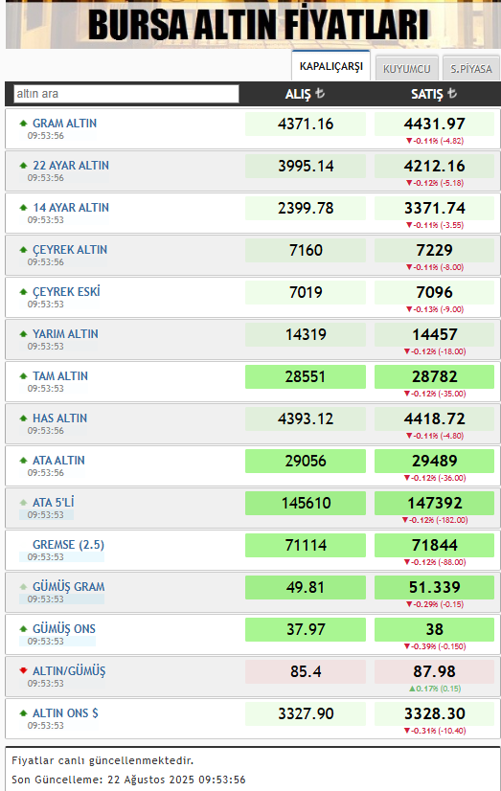
Task: Click the lira symbol next to SATIŞ
Action: (452, 93)
